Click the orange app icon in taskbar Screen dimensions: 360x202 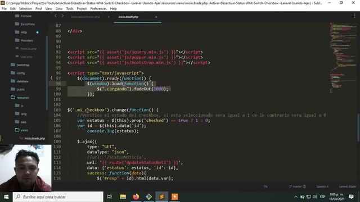[x=175, y=197]
